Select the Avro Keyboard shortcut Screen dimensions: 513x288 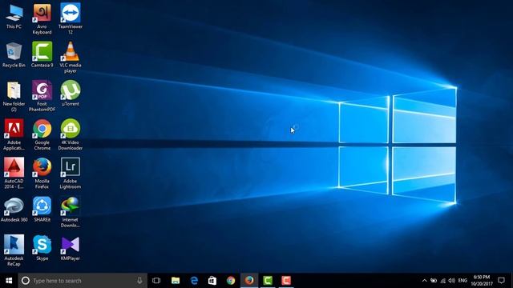pos(42,19)
